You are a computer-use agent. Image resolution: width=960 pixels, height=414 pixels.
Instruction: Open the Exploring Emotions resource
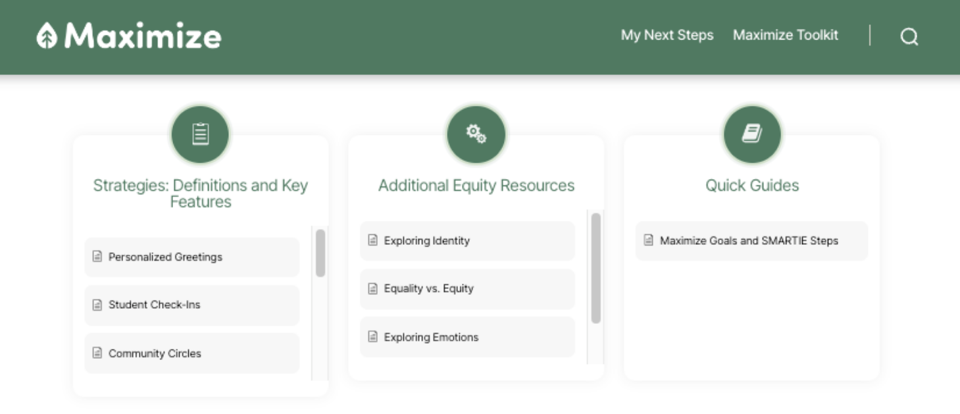point(467,337)
